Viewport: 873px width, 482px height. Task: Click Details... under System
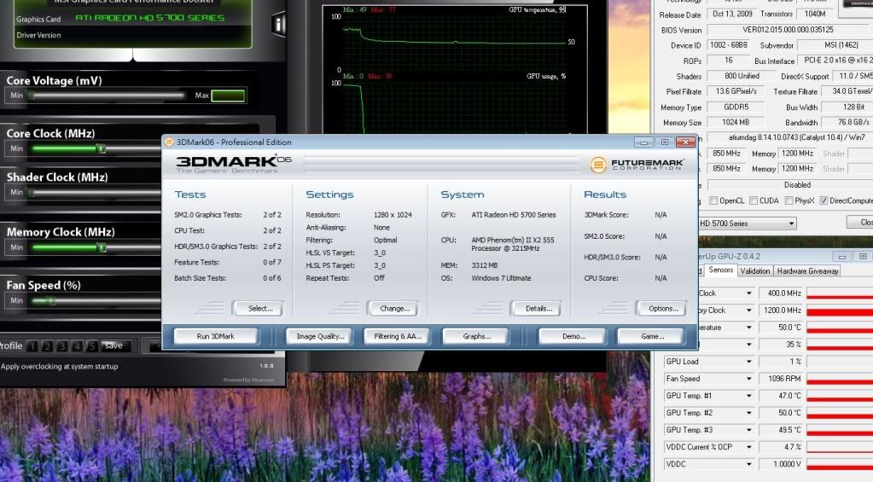coord(538,308)
